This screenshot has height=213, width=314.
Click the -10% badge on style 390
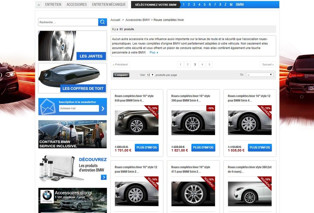coord(211,108)
